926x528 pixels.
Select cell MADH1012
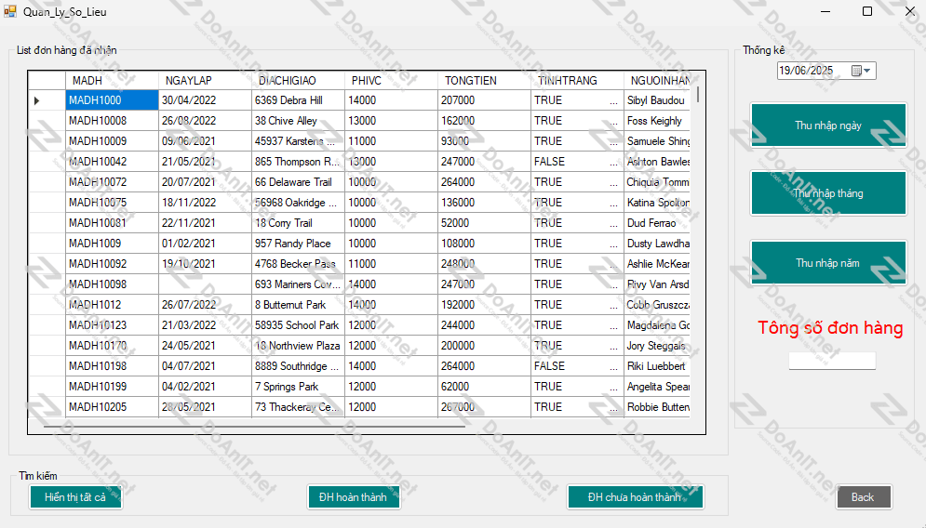(112, 305)
